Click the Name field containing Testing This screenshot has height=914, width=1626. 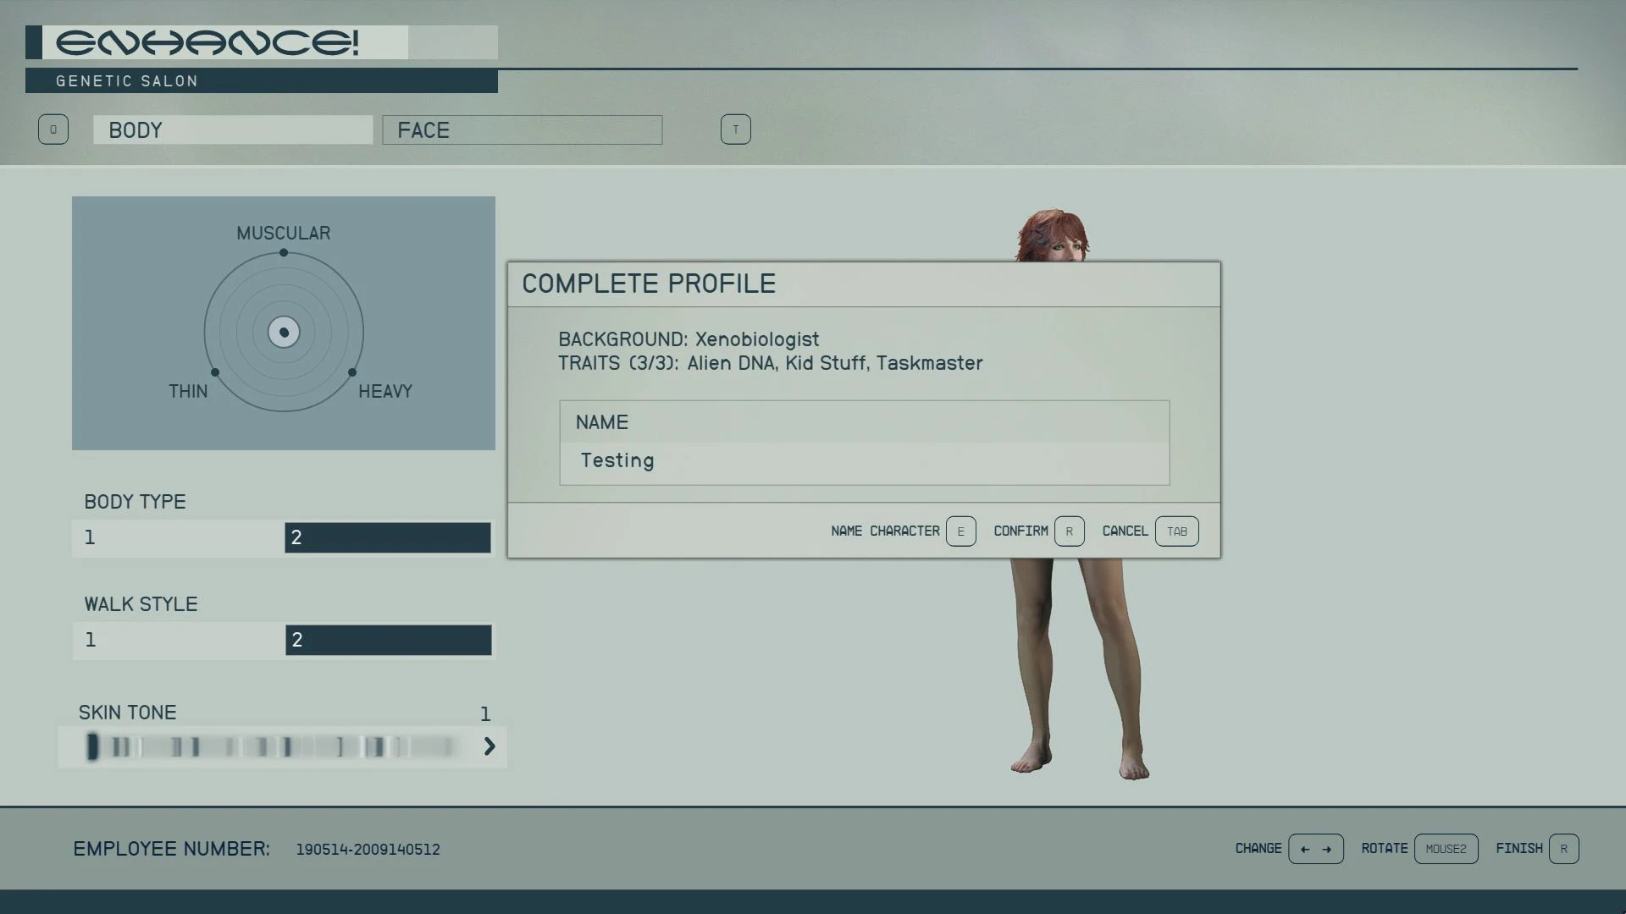[865, 461]
